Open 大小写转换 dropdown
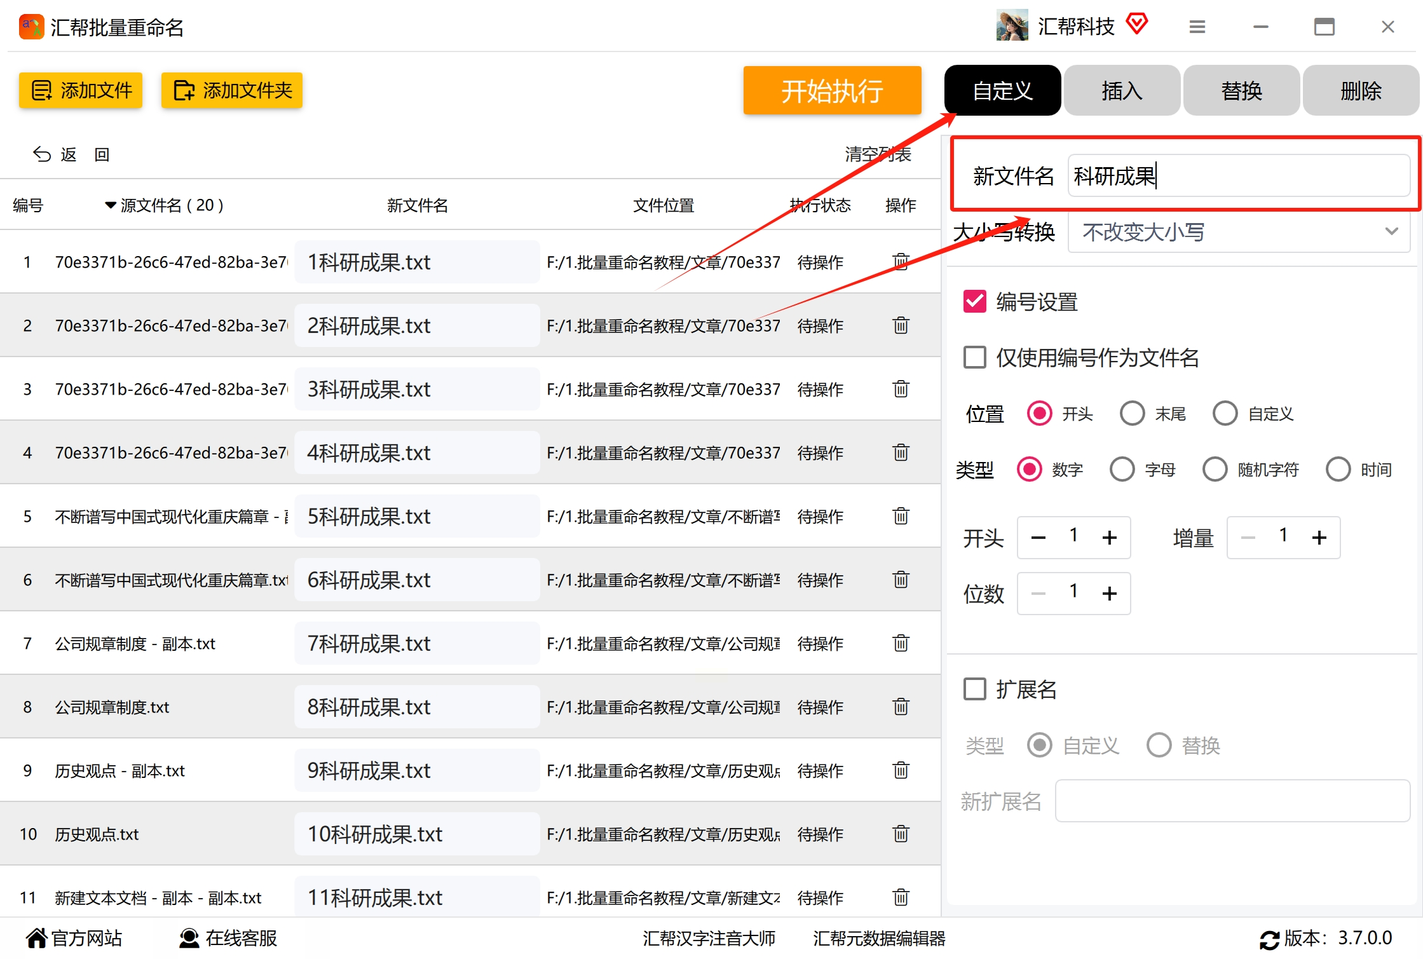Screen dimensions: 1423x959 pyautogui.click(x=1239, y=232)
